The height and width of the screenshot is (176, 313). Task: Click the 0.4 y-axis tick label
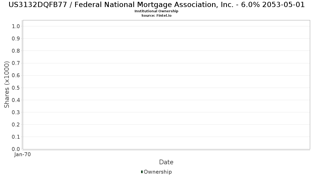(x=16, y=100)
